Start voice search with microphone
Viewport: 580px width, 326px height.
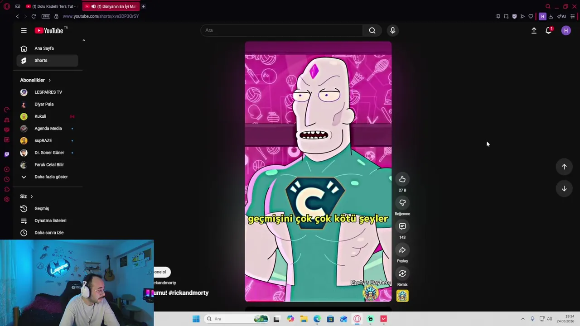coord(393,30)
